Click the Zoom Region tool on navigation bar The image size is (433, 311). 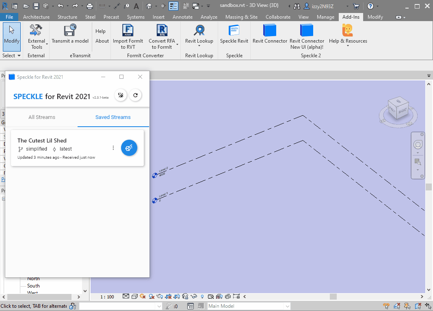pos(418,162)
